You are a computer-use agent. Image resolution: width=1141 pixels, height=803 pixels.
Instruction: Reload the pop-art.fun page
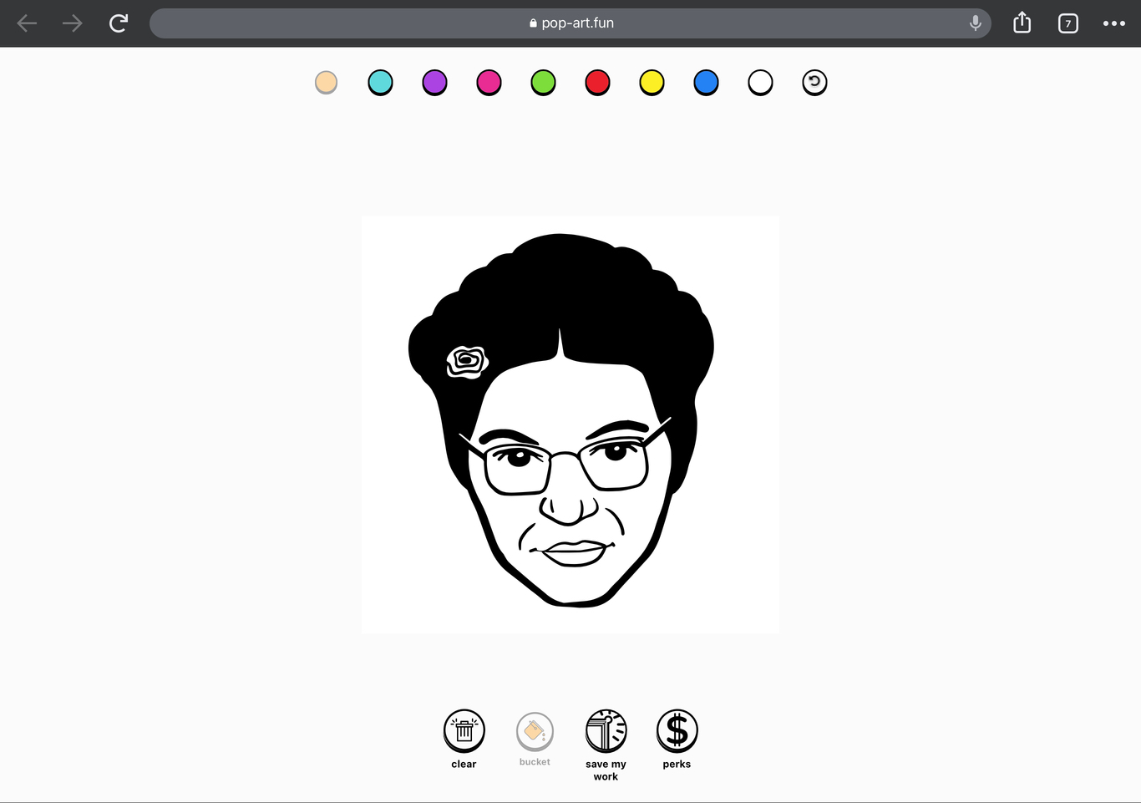[118, 23]
